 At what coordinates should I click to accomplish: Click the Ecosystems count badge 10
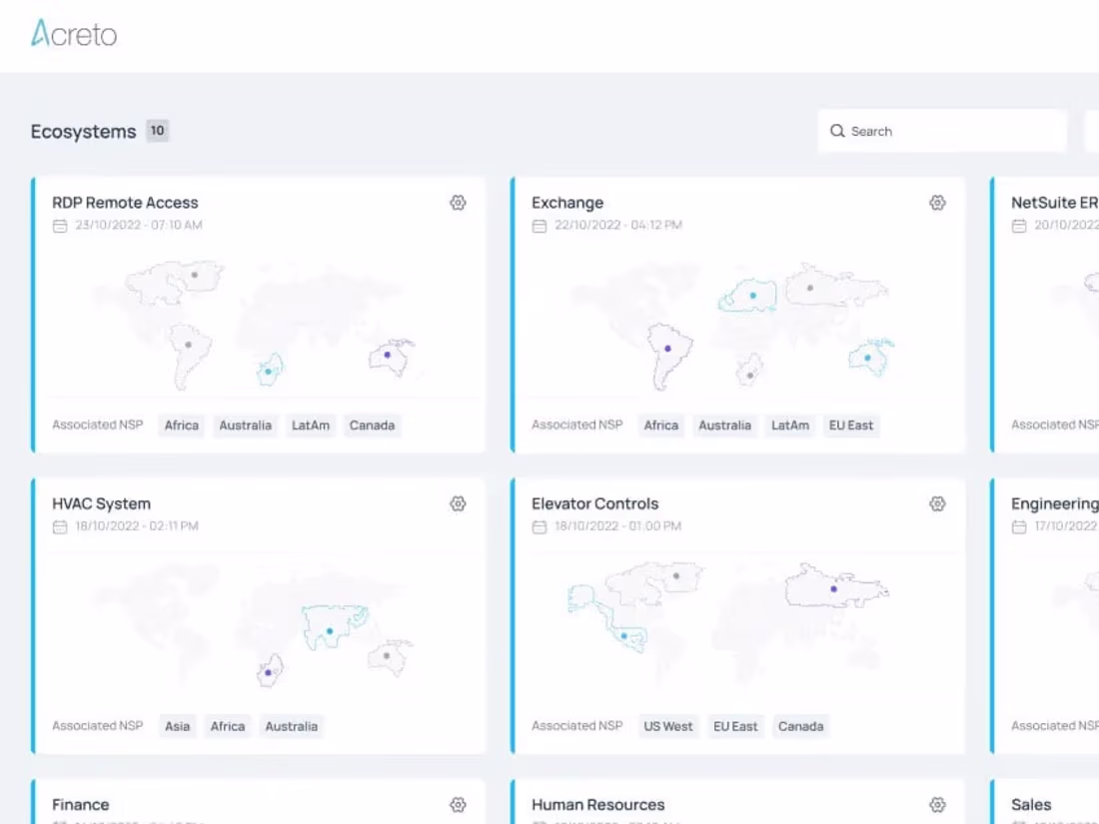coord(157,130)
